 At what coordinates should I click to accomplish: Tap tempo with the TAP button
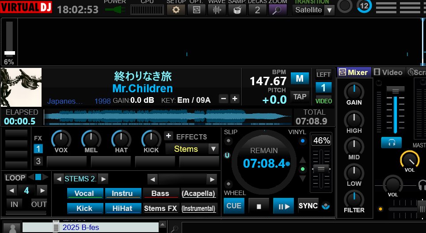pos(300,97)
